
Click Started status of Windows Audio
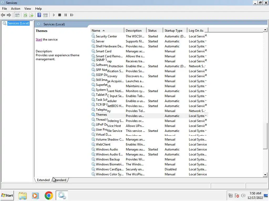[x=153, y=149]
